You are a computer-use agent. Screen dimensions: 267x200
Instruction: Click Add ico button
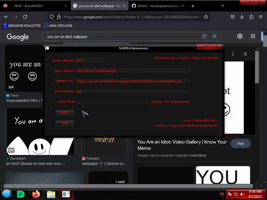click(x=65, y=113)
